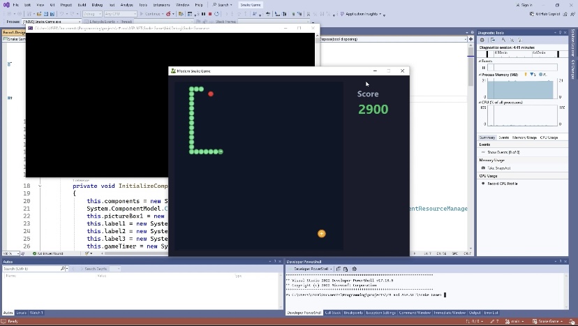578x326 pixels.
Task: Pause the Events track in Diagnostic Tools
Action: (483, 67)
